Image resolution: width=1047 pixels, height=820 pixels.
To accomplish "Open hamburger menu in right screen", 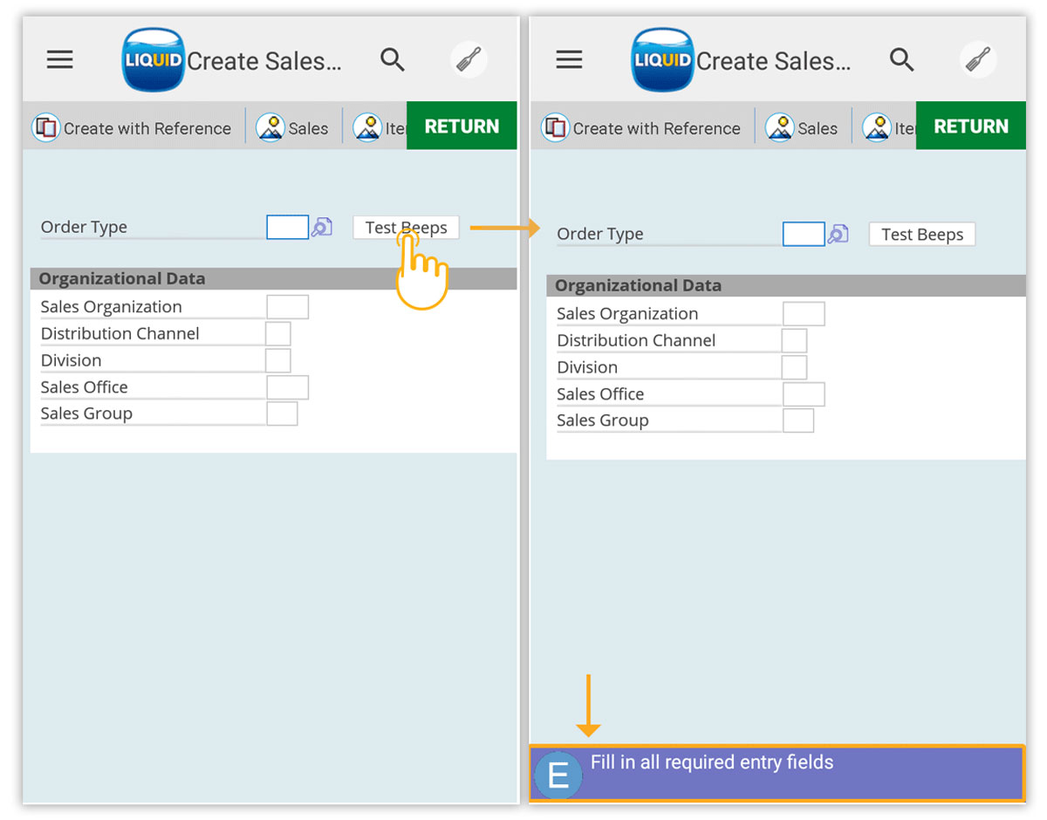I will pos(569,59).
